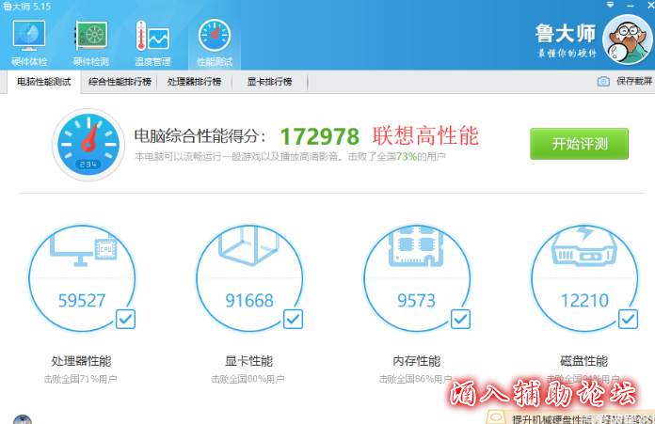The height and width of the screenshot is (424, 655).
Task: Click the 击败全国71%用户 text
Action: (80, 379)
